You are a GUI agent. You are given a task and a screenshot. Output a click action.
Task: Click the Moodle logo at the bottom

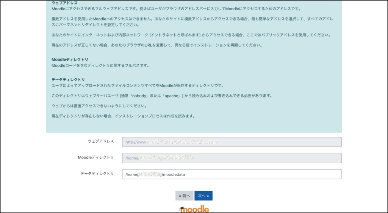(x=194, y=208)
